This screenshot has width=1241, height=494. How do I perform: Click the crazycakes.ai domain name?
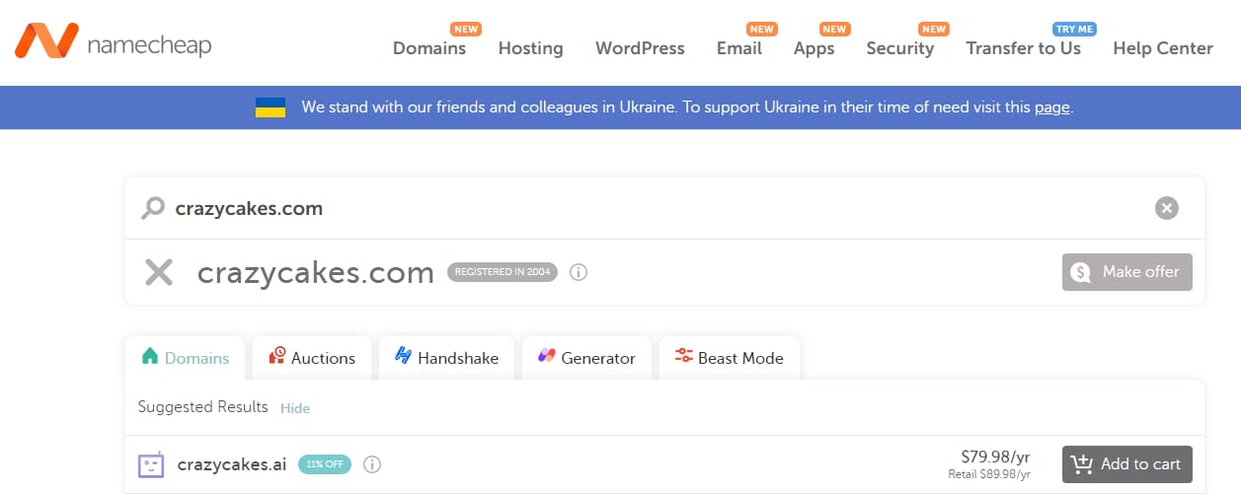click(x=232, y=464)
